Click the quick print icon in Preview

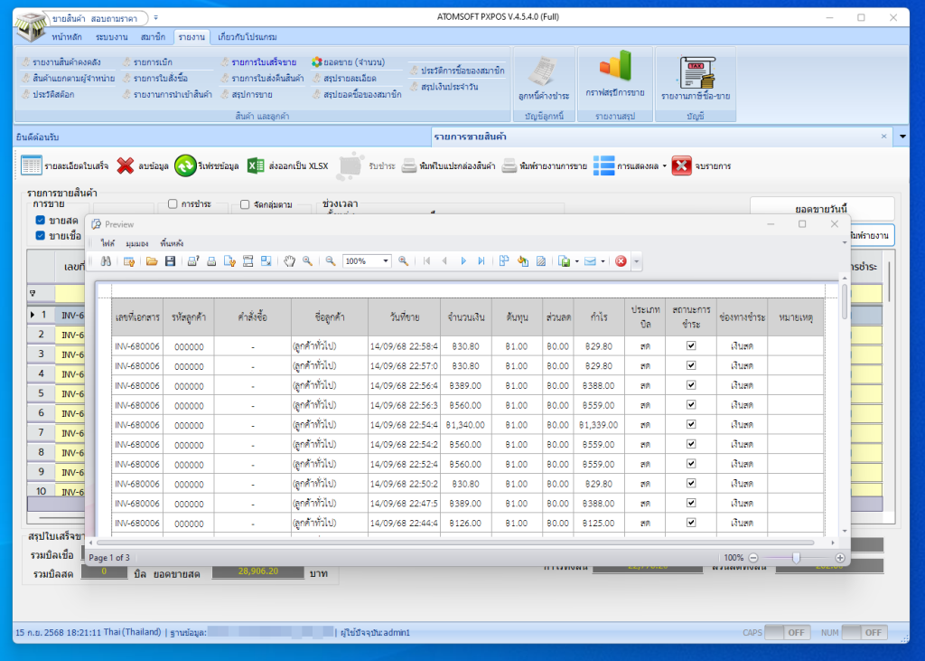click(211, 261)
